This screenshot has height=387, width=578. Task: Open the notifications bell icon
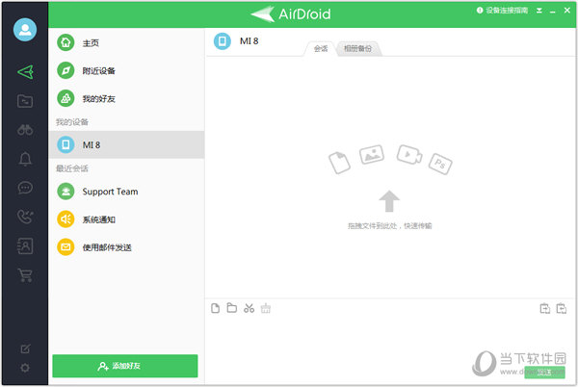(x=25, y=159)
